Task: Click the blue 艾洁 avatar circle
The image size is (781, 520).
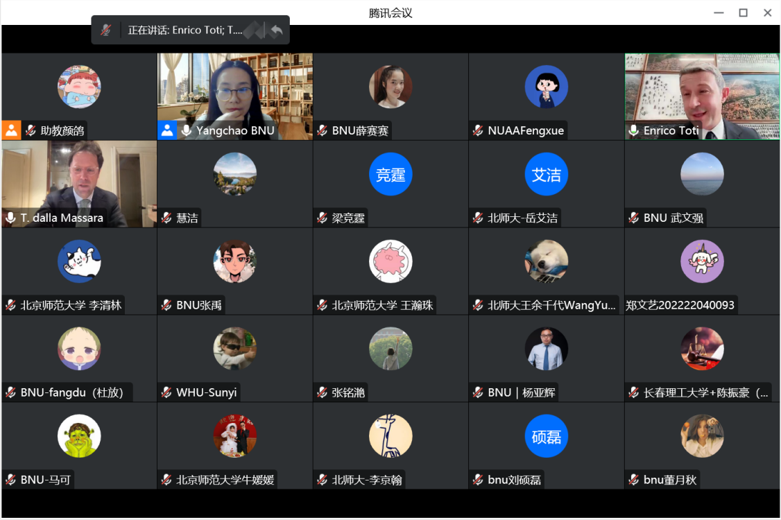Action: pyautogui.click(x=547, y=175)
